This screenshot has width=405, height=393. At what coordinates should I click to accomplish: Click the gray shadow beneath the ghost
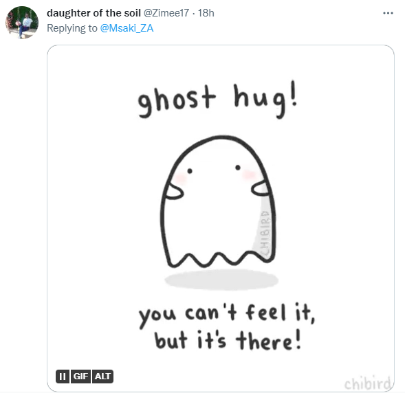coord(221,280)
